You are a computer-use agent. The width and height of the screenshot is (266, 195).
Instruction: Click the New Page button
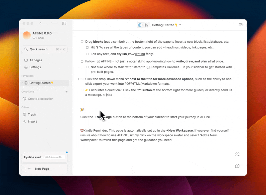[x=45, y=169]
